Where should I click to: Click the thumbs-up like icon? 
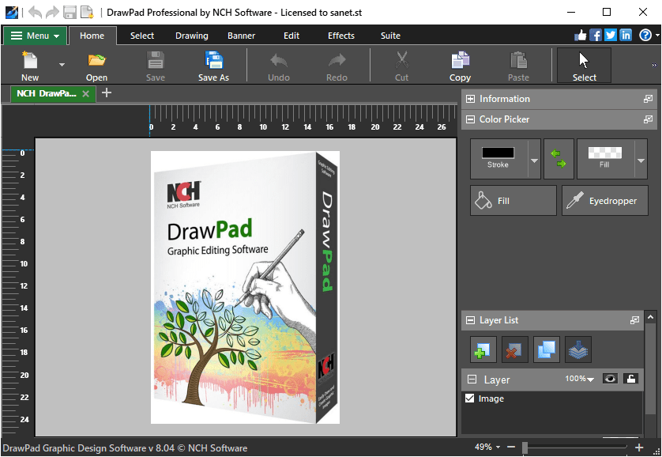coord(581,35)
